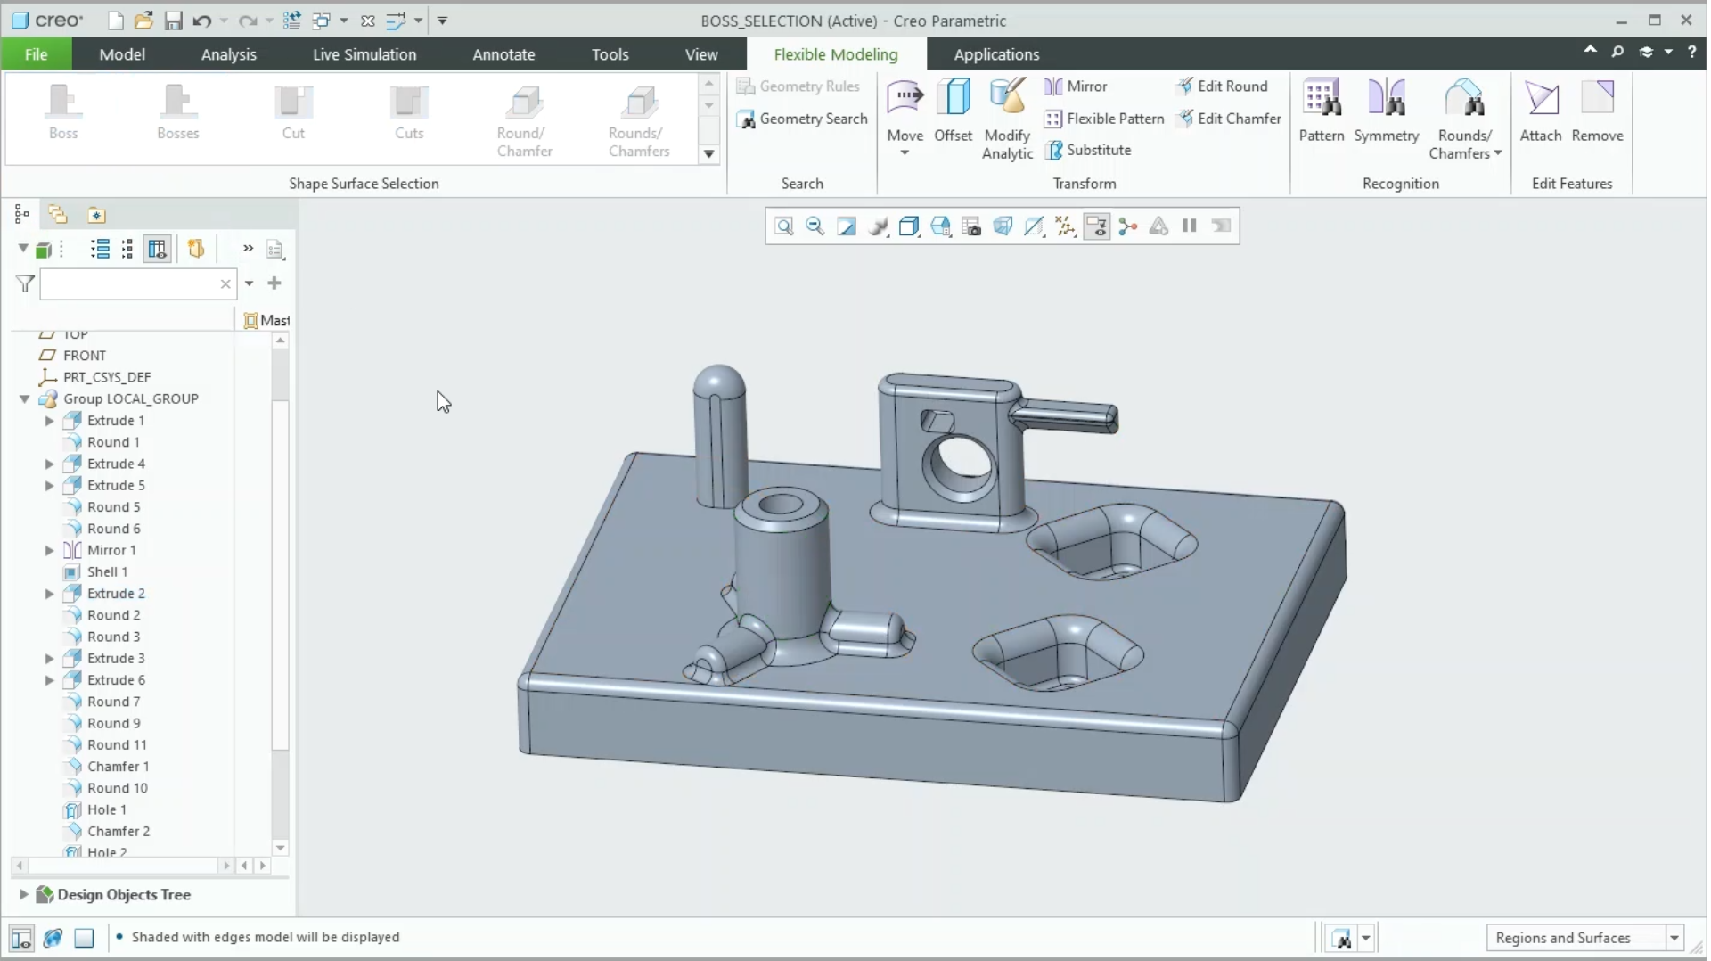
Task: Toggle datum display filters in graphics toolbar
Action: [x=1065, y=226]
